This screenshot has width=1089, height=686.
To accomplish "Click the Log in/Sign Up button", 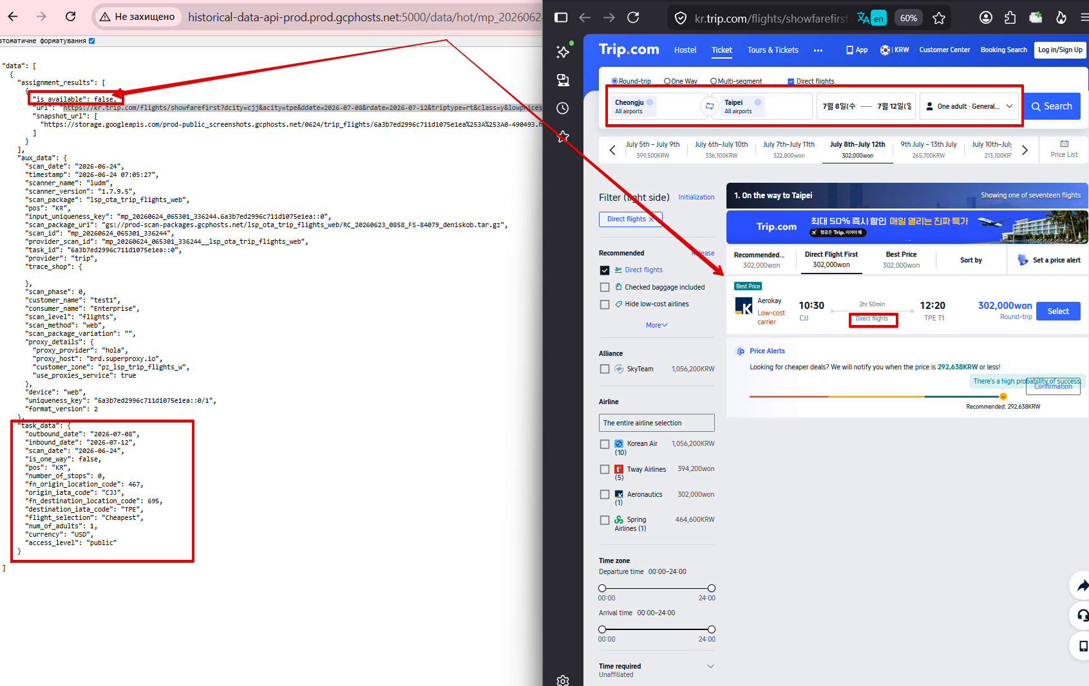I will 1060,50.
